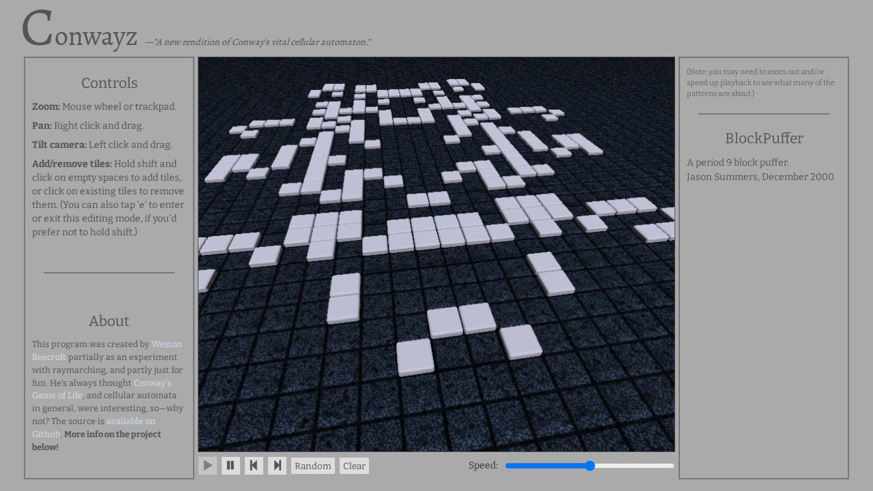Pause the cellular automaton playback
873x491 pixels.
231,465
